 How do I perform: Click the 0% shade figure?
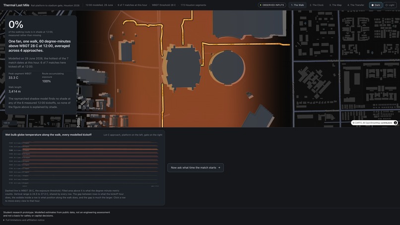(16, 24)
